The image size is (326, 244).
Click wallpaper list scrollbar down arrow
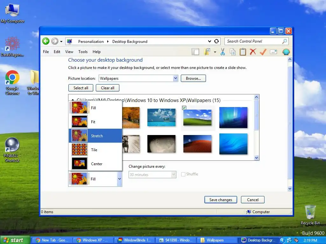click(257, 158)
